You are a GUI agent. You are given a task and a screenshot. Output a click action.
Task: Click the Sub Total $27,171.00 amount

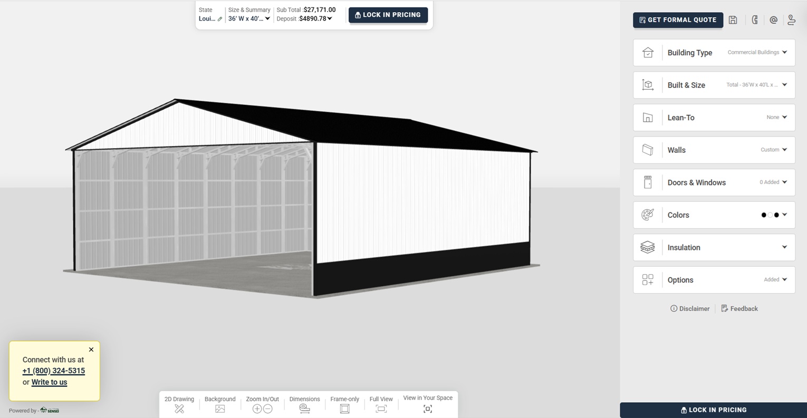point(320,10)
